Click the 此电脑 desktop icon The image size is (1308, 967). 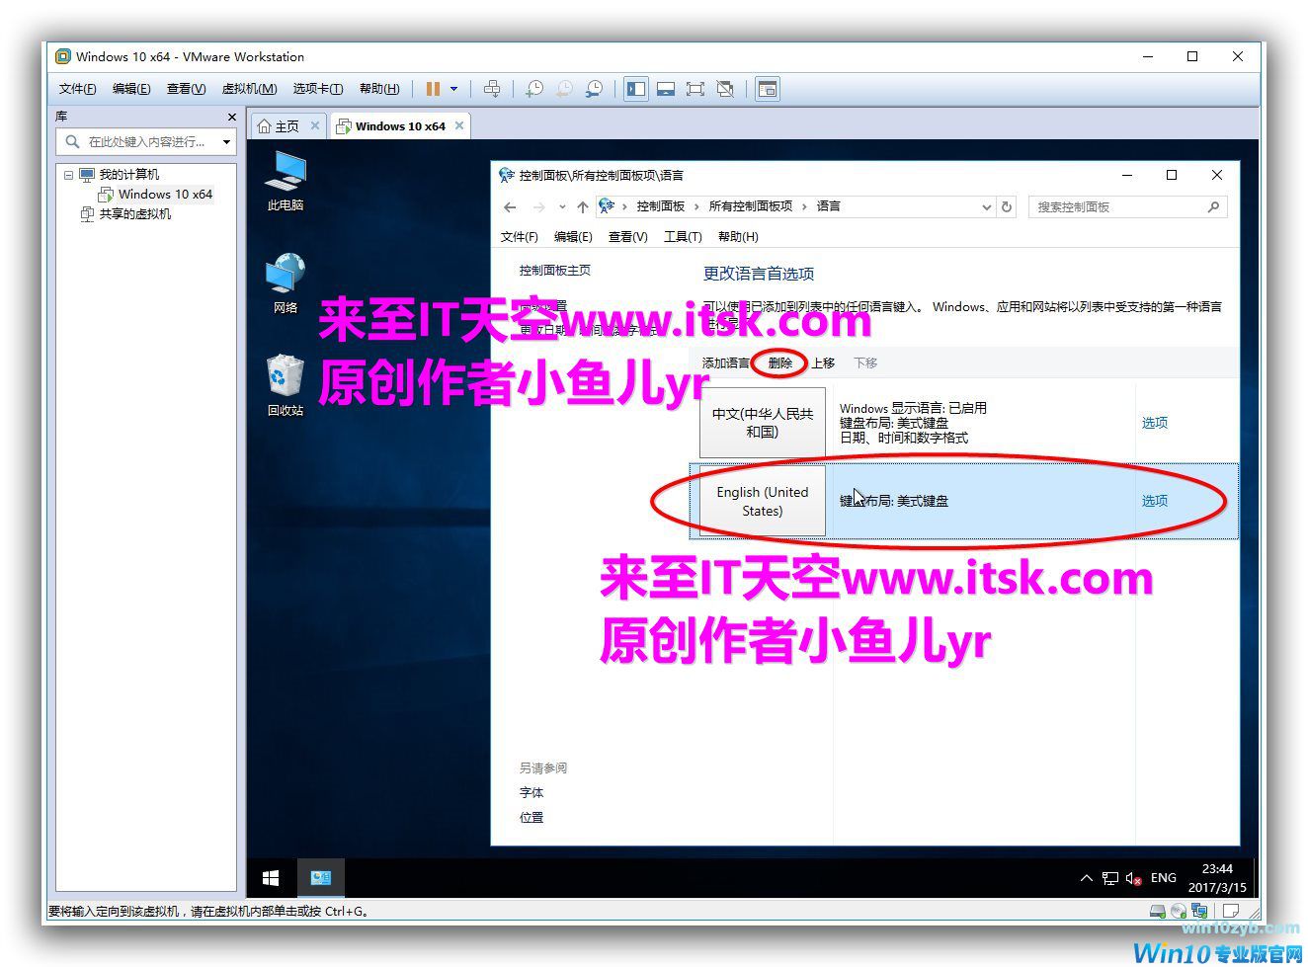tap(286, 181)
